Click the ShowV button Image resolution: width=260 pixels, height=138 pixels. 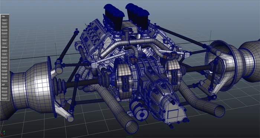point(4,89)
